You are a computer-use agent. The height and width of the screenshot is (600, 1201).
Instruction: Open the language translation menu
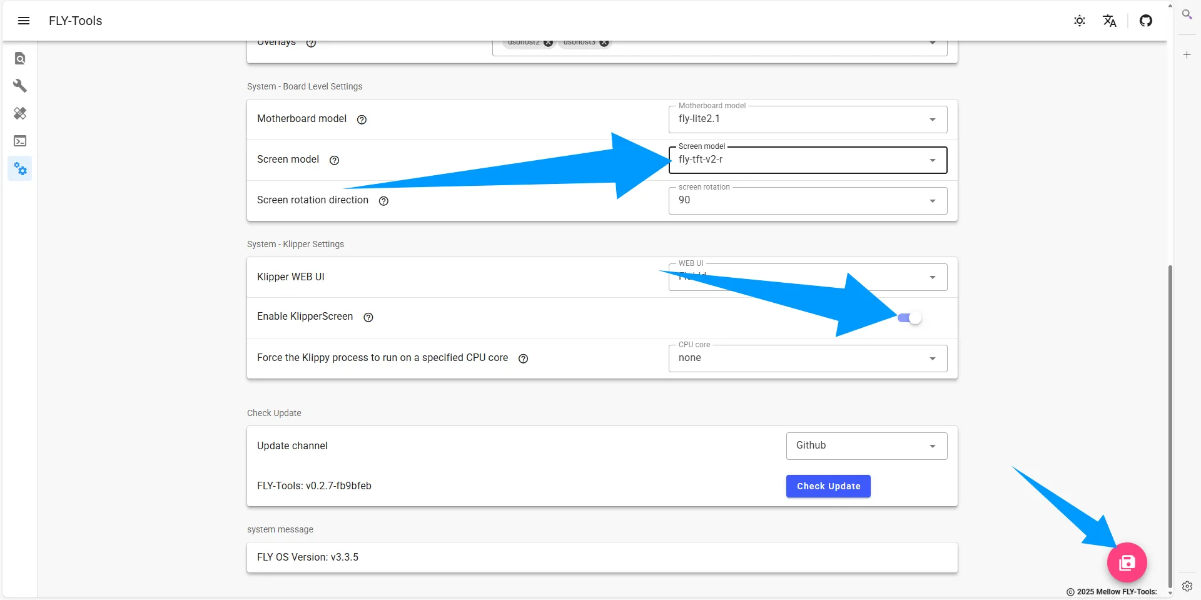click(x=1110, y=21)
